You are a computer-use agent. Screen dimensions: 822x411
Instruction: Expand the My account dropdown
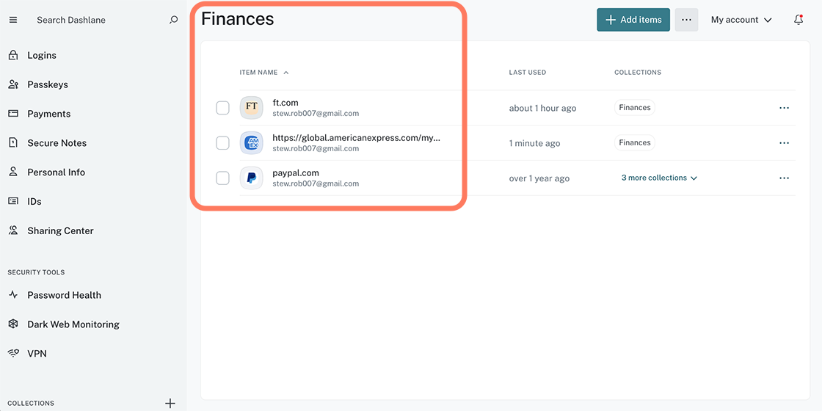(x=741, y=20)
